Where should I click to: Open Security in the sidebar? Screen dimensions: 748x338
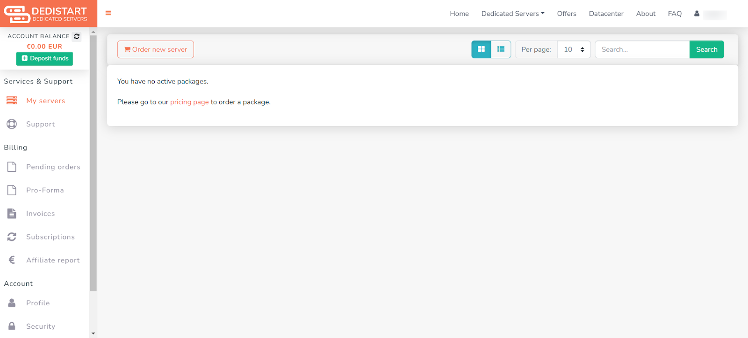[41, 326]
